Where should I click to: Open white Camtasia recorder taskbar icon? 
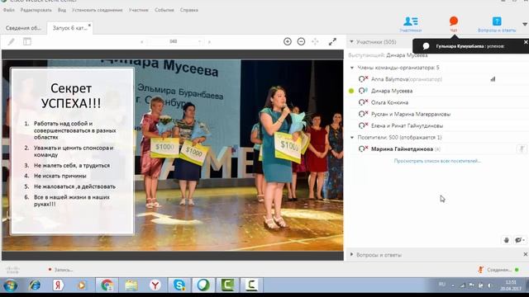point(251,285)
